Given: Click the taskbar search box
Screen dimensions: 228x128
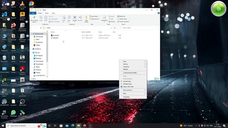Looking at the screenshot, I should (26, 126).
